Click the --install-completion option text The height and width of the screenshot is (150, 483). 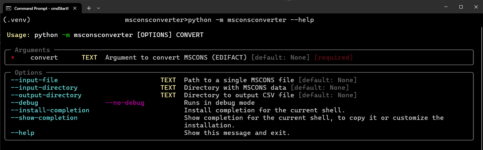point(50,110)
